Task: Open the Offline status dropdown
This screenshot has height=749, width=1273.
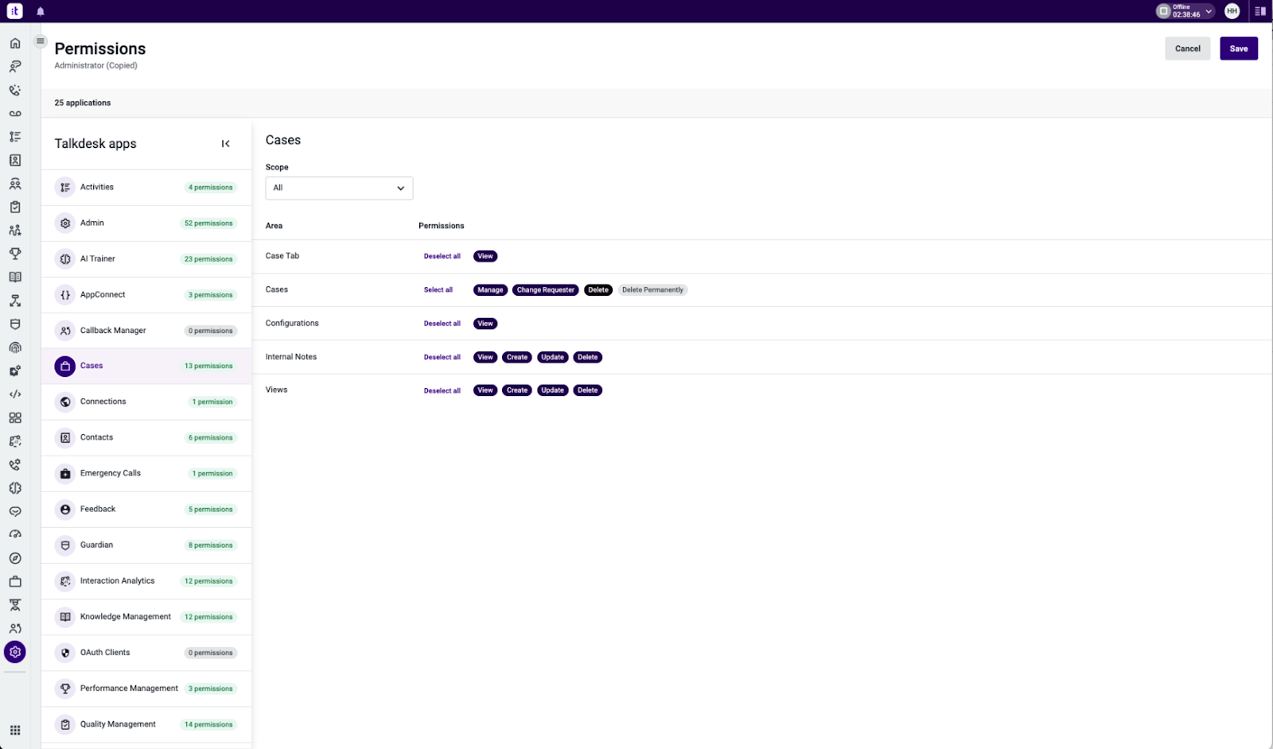Action: (x=1185, y=11)
